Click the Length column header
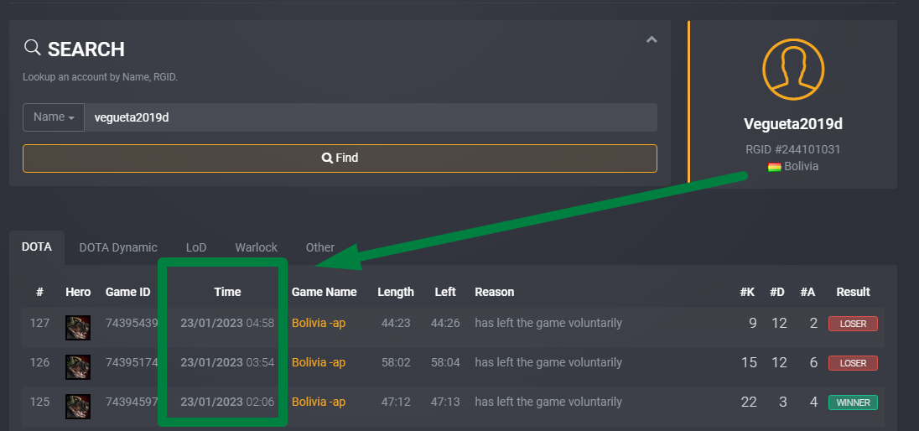Screen dimensions: 919x431 [396, 292]
